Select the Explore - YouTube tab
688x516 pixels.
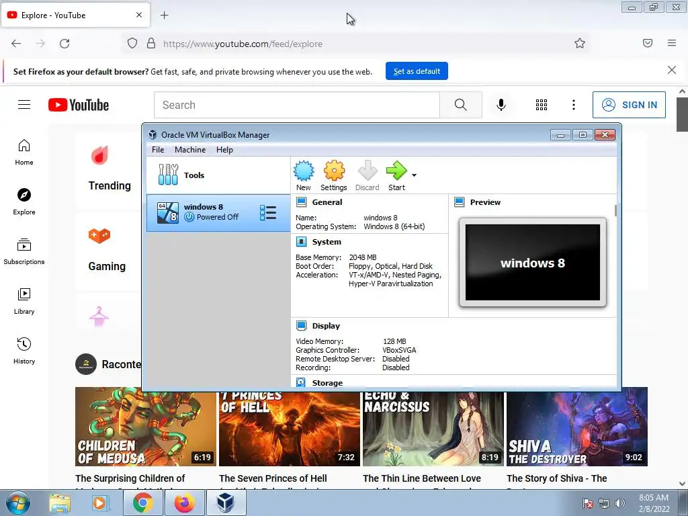[x=75, y=15]
